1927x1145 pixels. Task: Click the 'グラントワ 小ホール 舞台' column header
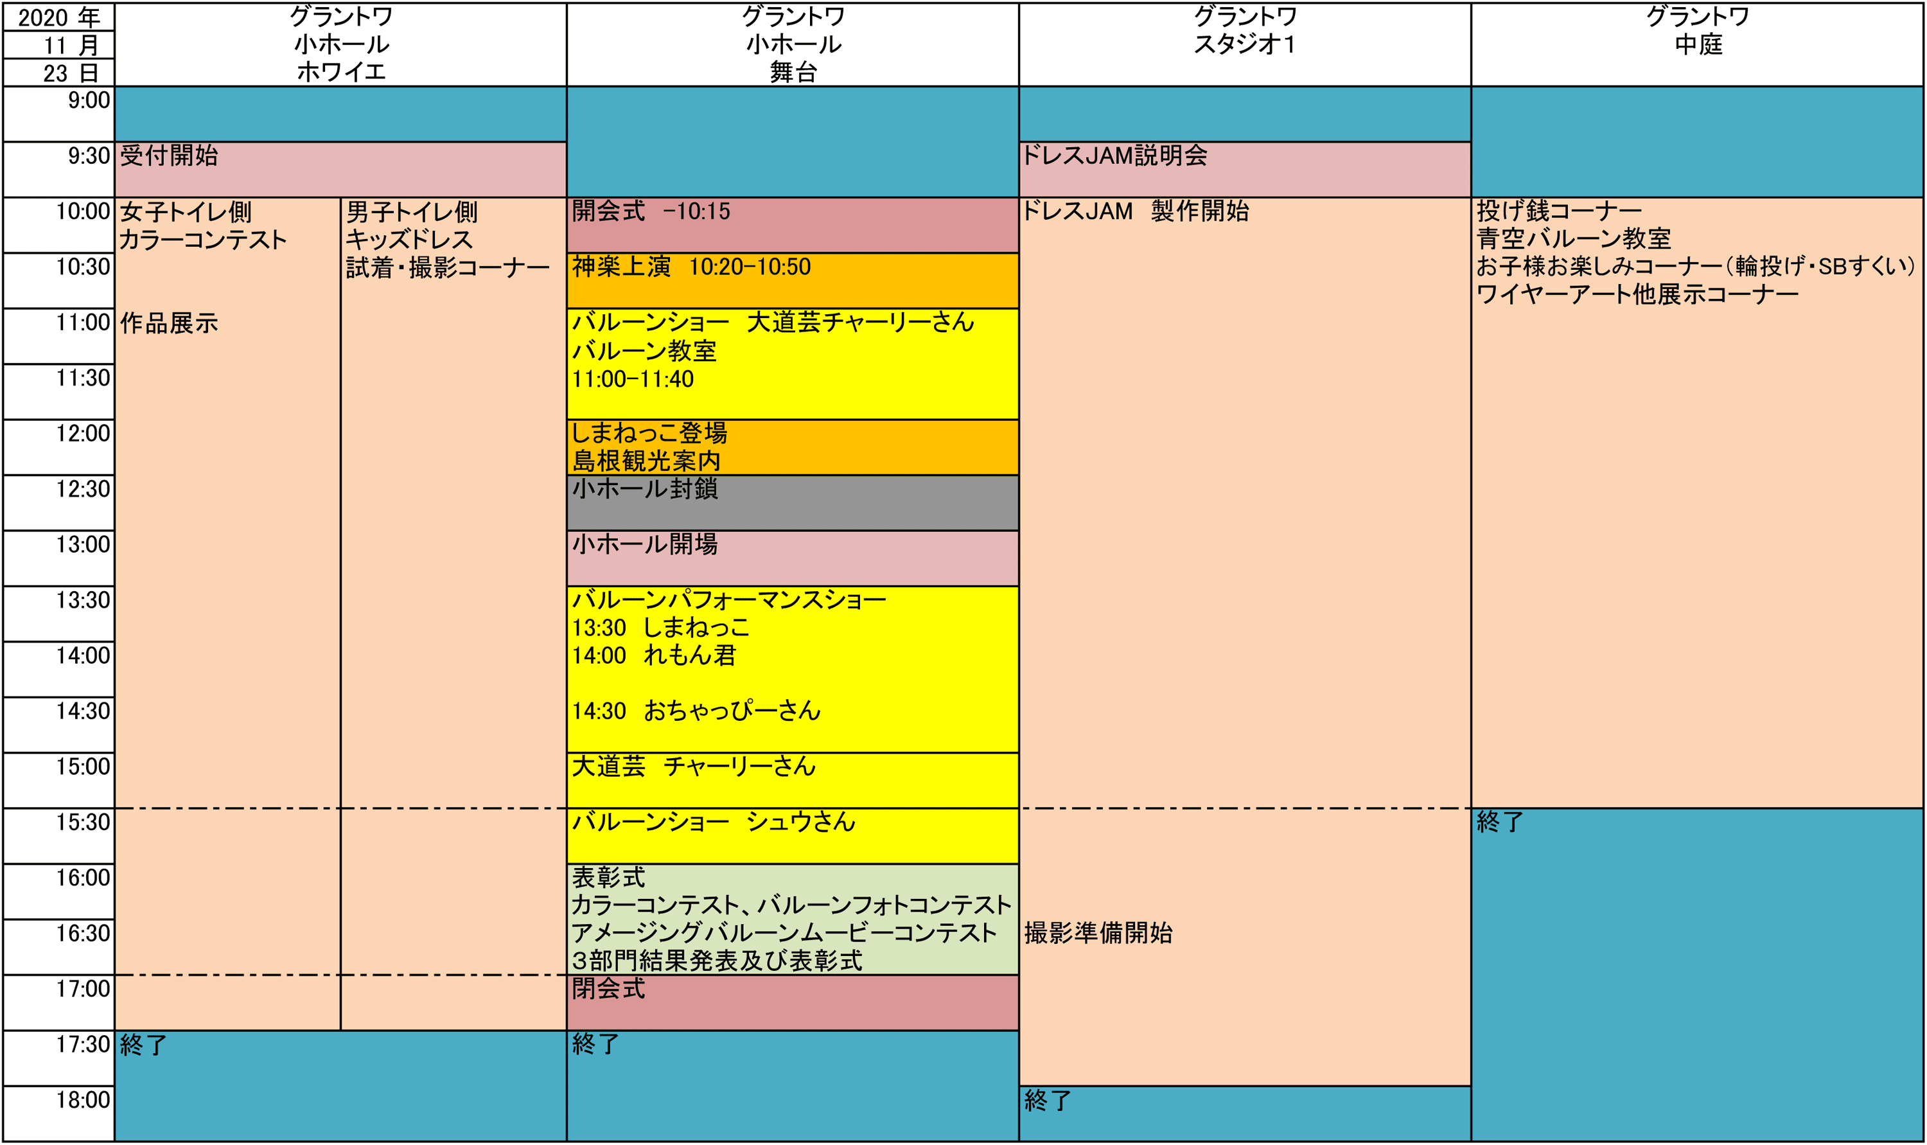tap(793, 45)
